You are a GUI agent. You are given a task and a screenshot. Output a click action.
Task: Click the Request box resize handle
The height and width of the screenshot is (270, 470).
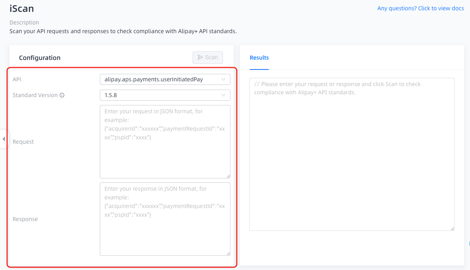click(228, 176)
